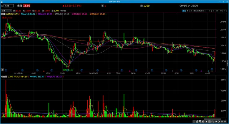The width and height of the screenshot is (229, 124).
Task: Select the arrow pointer cursor tool
Action: point(206,122)
